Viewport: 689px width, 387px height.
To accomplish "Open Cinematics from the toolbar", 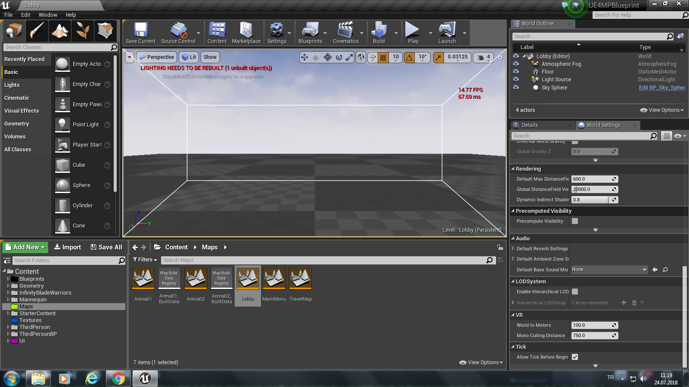I will click(x=345, y=33).
